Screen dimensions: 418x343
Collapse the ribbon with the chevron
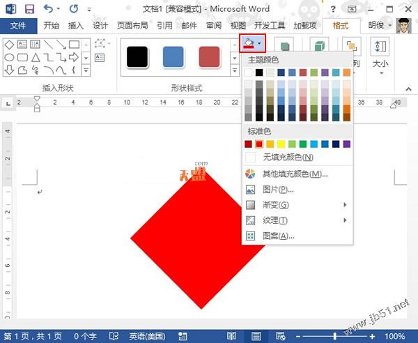pyautogui.click(x=408, y=89)
